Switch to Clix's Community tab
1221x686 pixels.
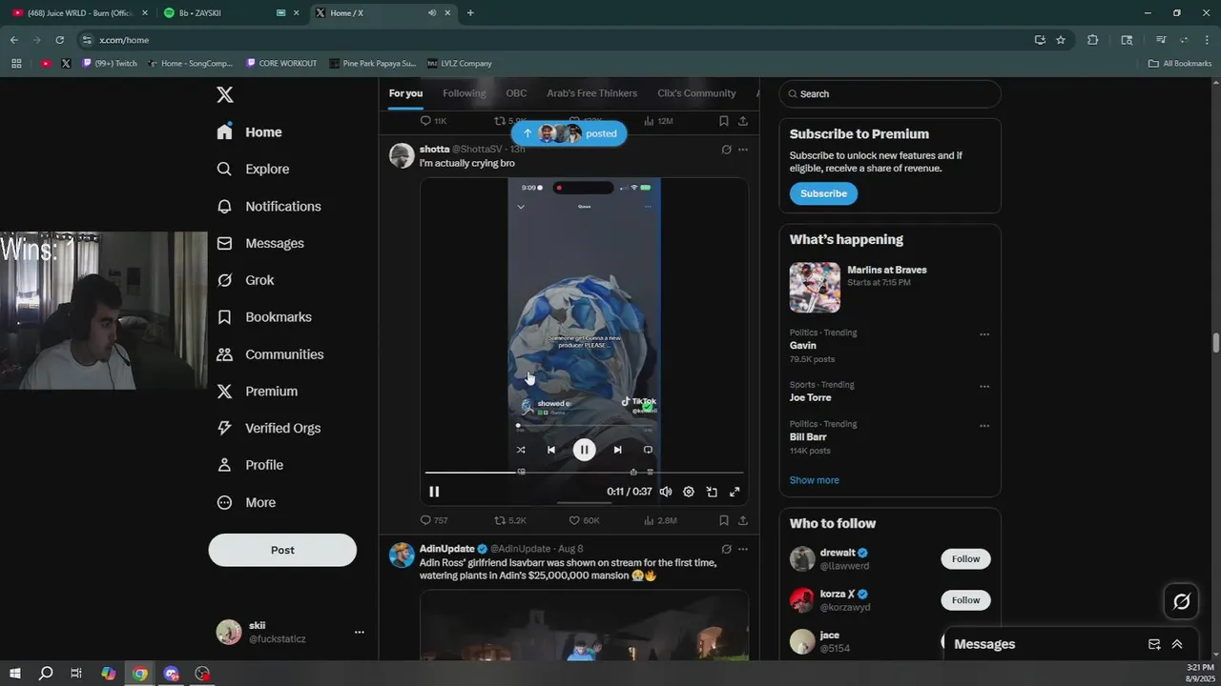click(x=696, y=93)
